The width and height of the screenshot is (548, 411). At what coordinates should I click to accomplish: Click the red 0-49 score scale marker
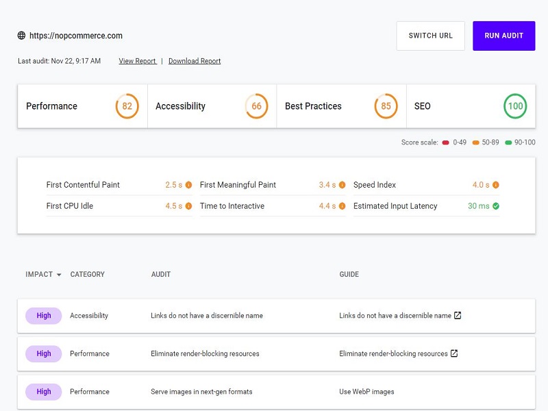445,142
